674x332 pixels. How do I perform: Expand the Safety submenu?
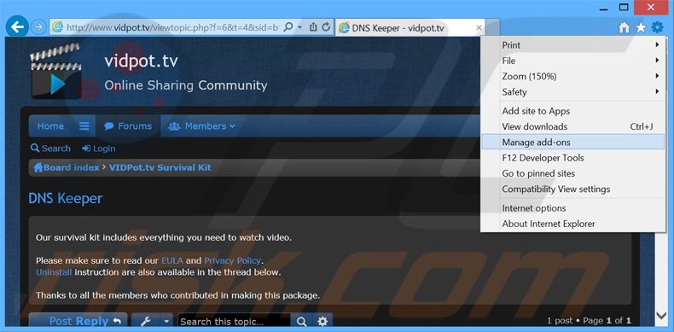click(x=572, y=91)
